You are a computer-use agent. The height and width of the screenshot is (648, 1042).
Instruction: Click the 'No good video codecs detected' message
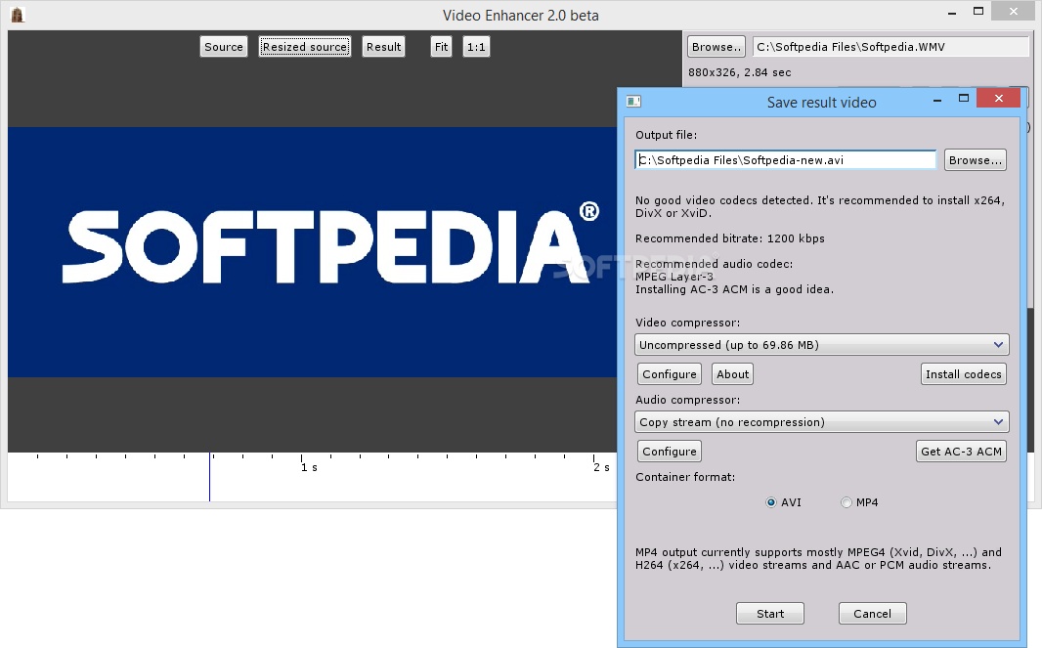point(819,206)
